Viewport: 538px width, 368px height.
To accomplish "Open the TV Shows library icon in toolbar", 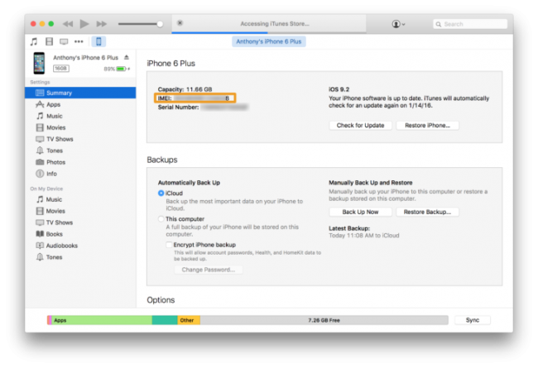I will click(x=64, y=41).
